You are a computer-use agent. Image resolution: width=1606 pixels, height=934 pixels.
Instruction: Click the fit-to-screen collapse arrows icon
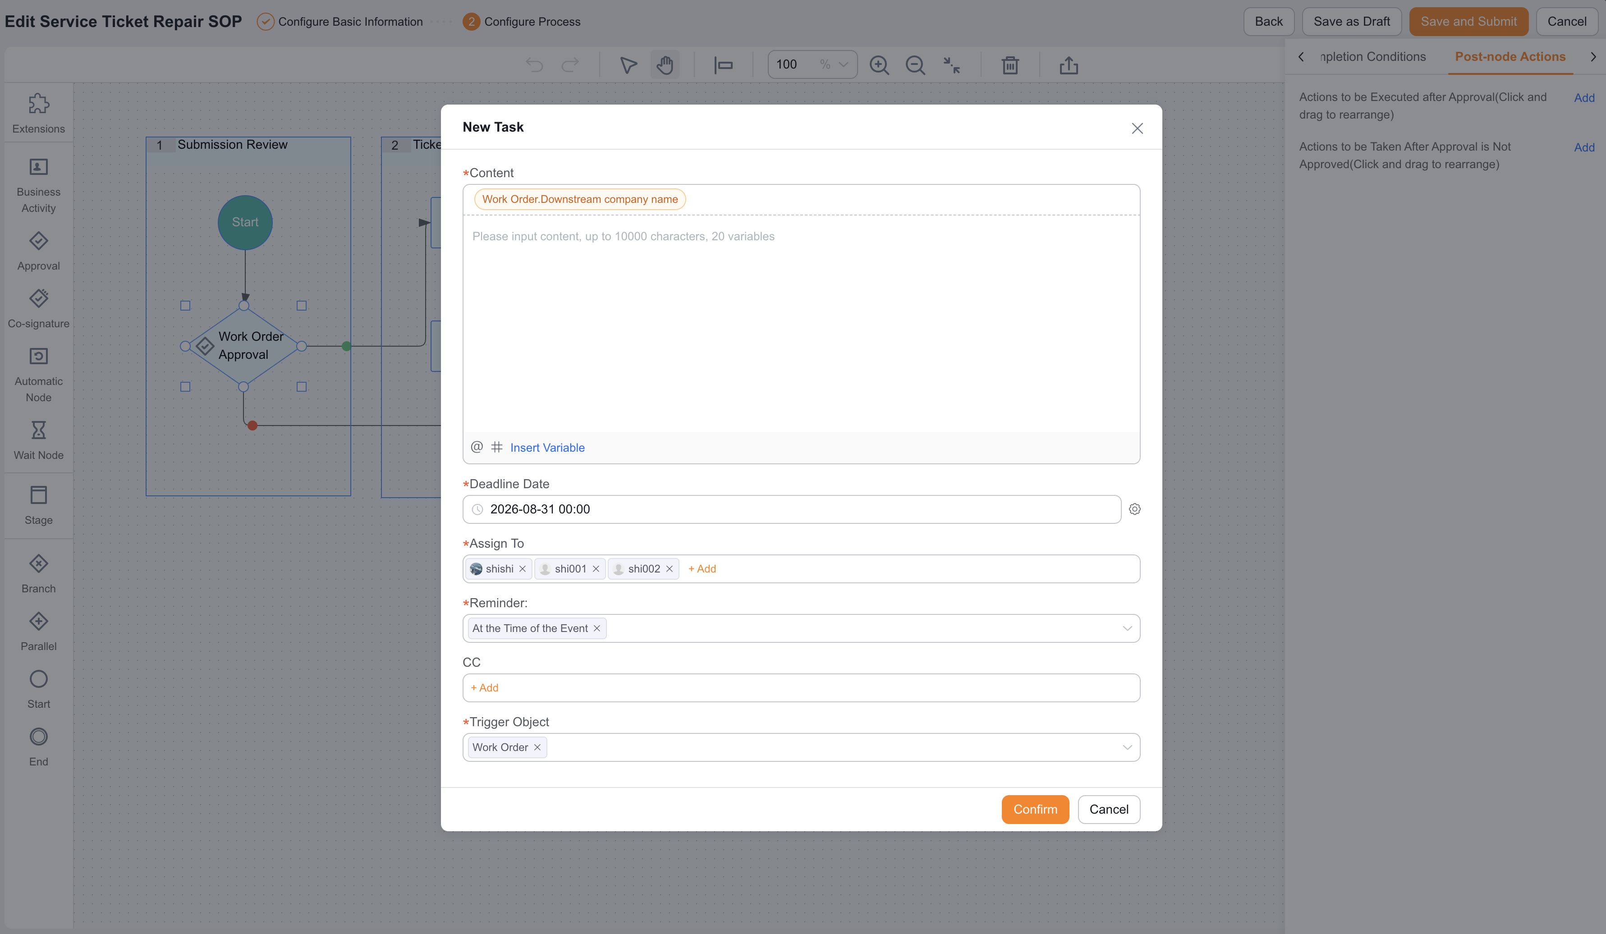951,65
